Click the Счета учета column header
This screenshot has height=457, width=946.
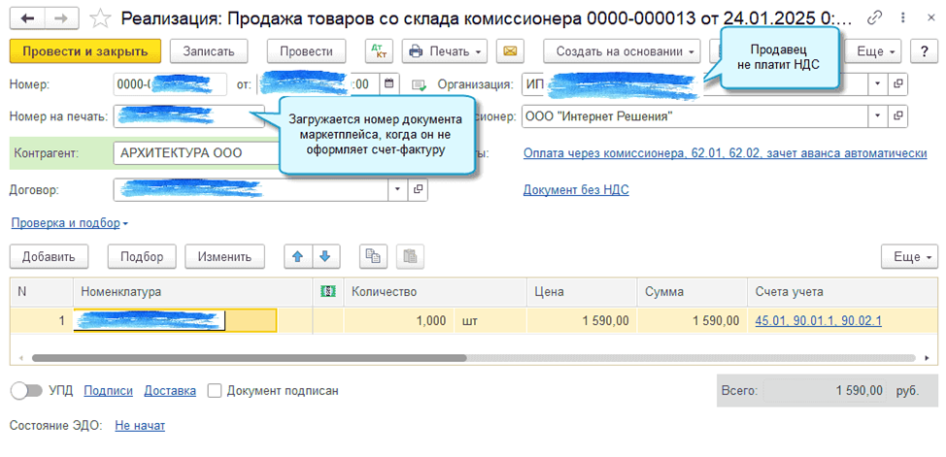[843, 292]
